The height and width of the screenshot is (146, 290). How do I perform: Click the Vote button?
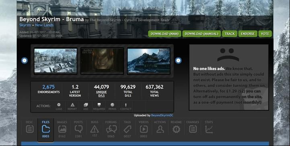265,34
